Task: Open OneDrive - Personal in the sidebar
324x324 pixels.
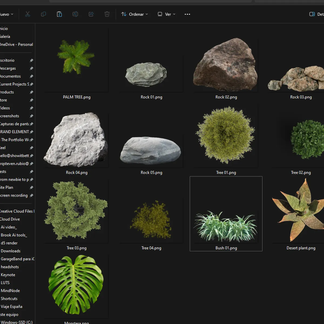Action: (16, 44)
